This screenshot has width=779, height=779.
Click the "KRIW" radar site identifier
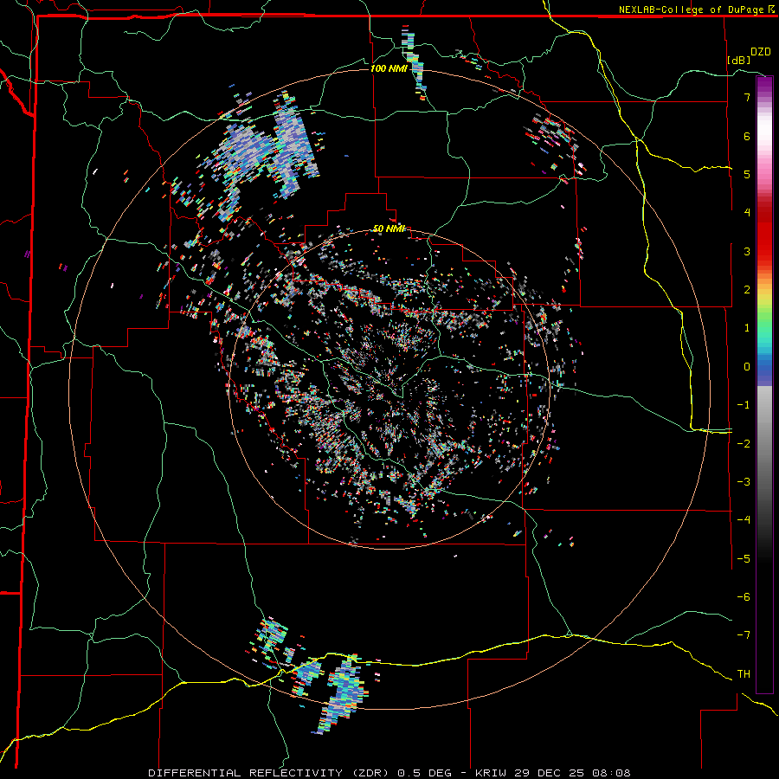point(490,773)
